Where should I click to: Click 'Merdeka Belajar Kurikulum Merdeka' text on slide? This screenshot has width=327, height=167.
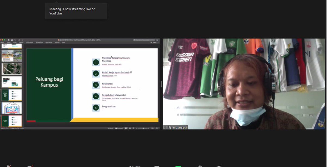pos(116,59)
